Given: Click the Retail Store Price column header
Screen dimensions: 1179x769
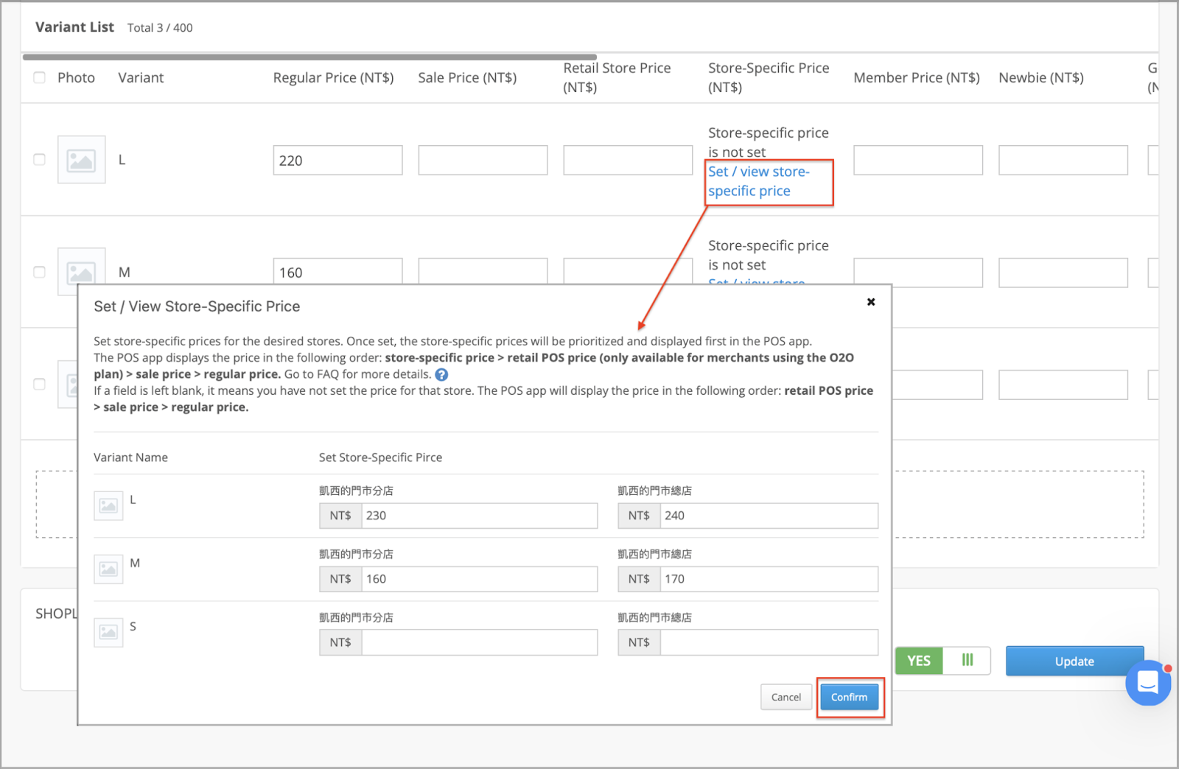Looking at the screenshot, I should [x=617, y=77].
